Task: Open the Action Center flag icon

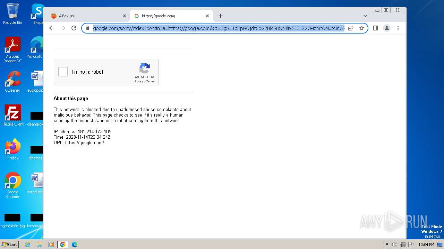Action: tap(411, 245)
